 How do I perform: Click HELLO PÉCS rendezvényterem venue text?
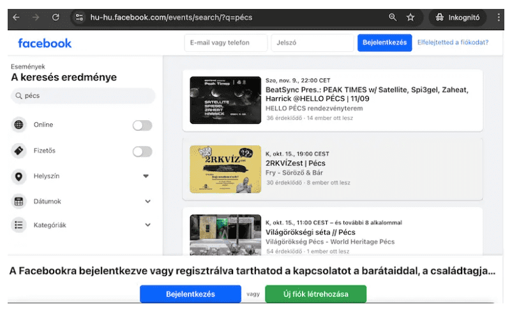coord(314,108)
